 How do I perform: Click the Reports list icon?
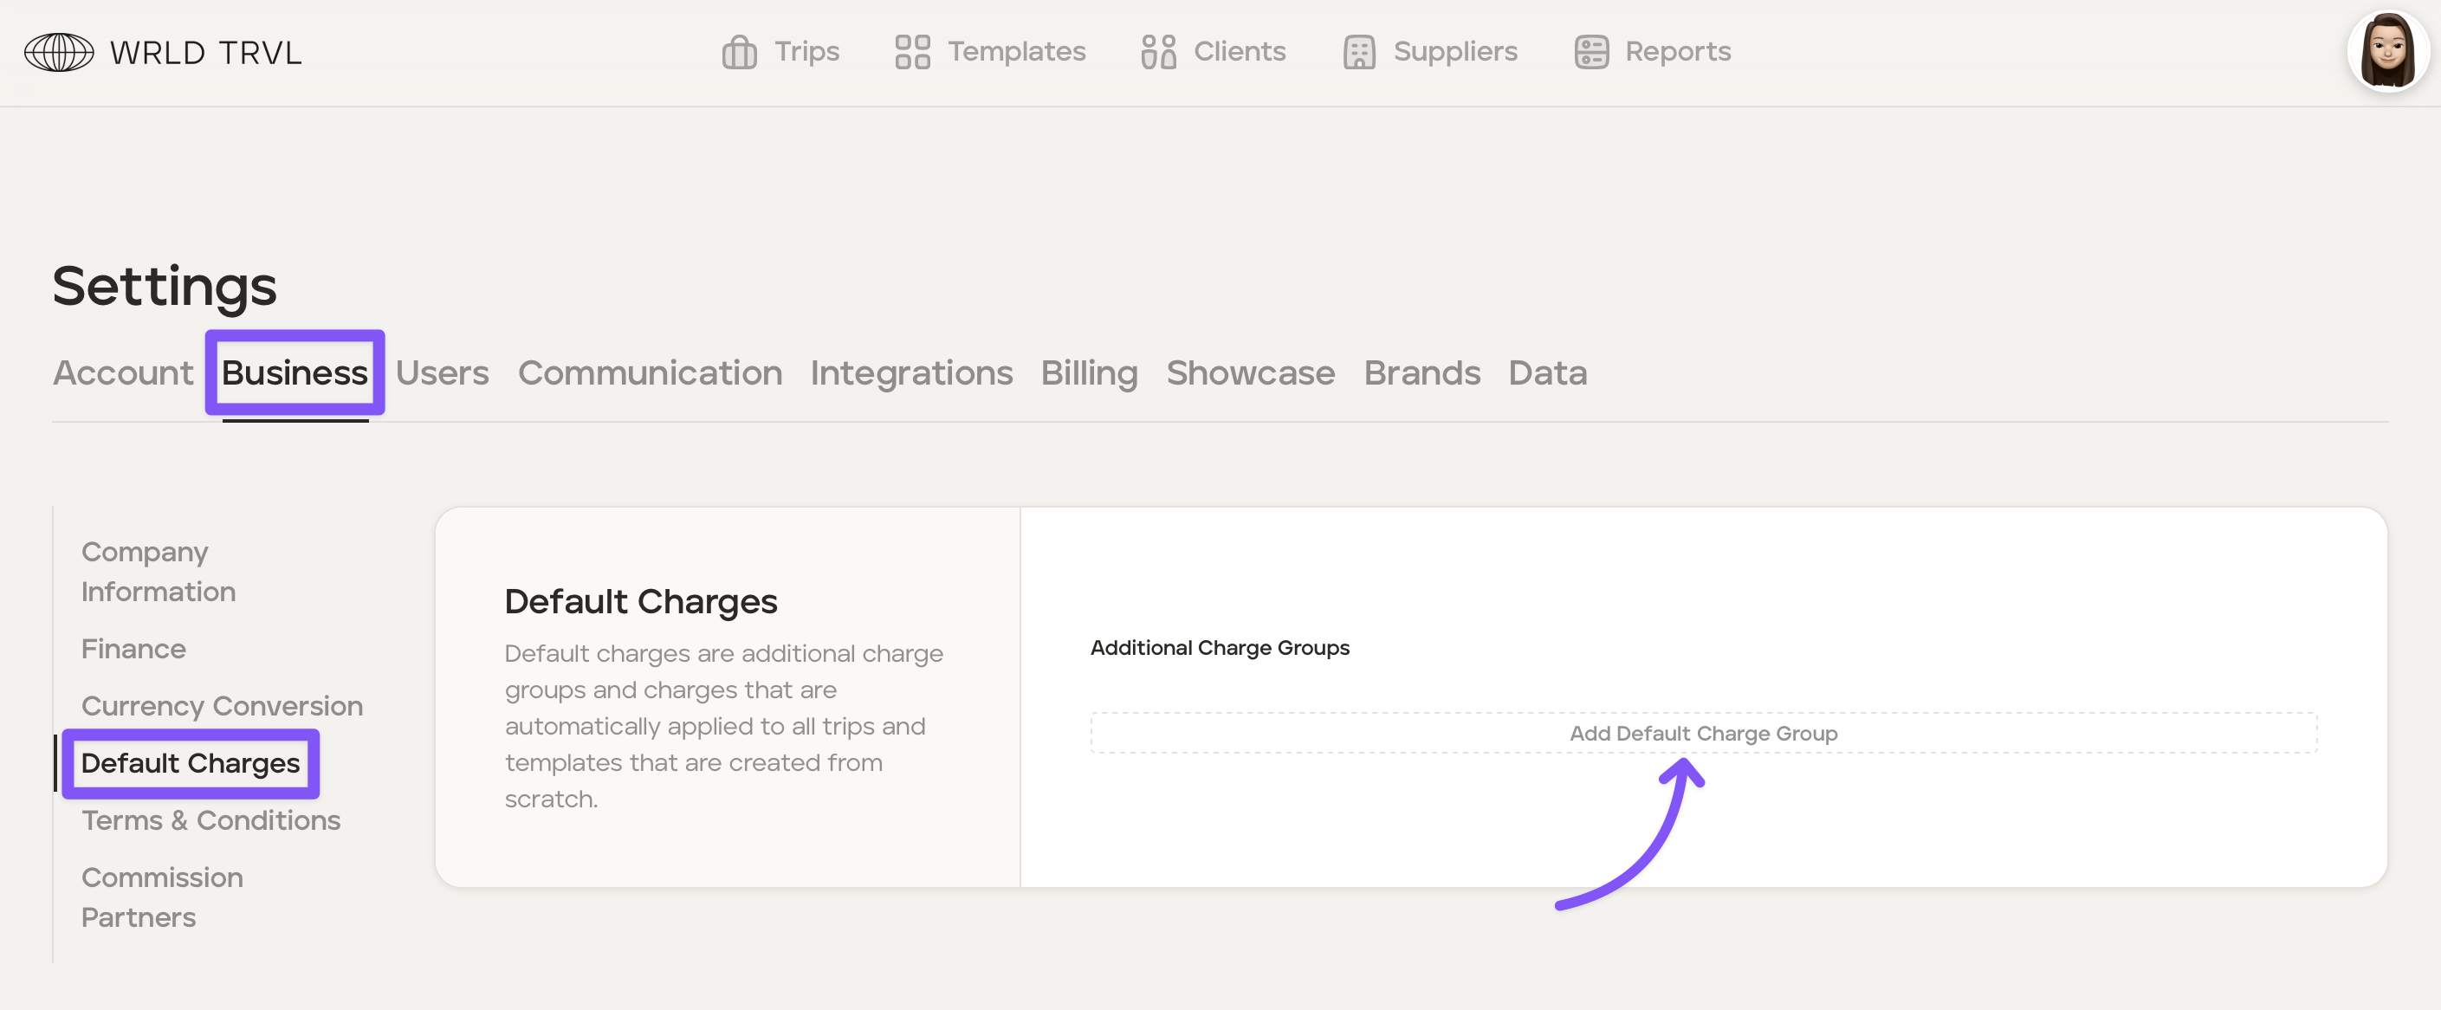click(x=1591, y=52)
